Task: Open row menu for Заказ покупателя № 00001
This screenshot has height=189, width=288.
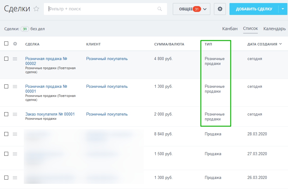Action: pos(15,114)
